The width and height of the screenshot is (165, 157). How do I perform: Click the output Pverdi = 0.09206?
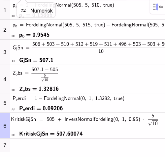[41, 108]
